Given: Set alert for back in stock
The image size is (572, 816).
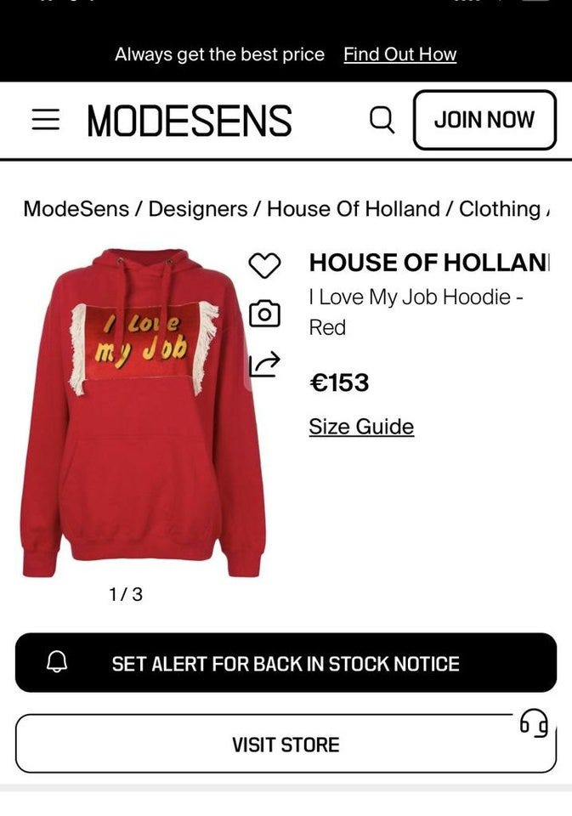Looking at the screenshot, I should pos(286,662).
